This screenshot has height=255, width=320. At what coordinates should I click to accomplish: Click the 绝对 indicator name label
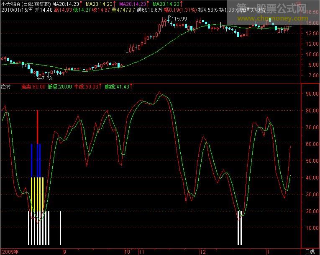pyautogui.click(x=6, y=86)
